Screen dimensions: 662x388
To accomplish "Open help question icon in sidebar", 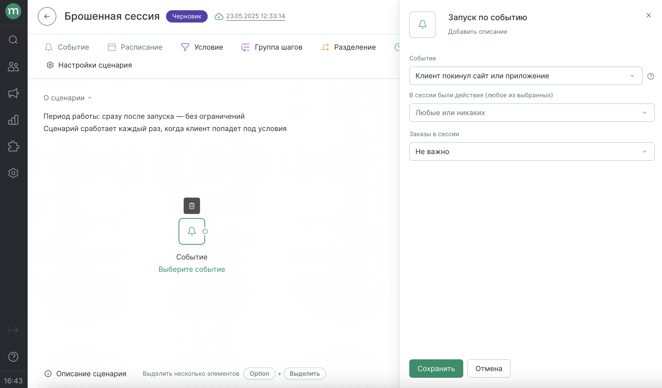I will (13, 357).
